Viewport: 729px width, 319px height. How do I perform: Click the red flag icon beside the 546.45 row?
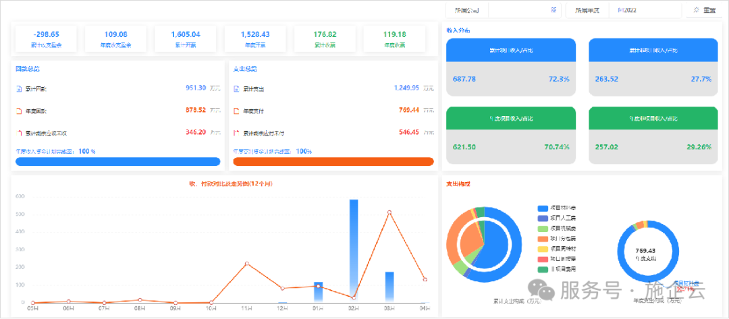236,133
